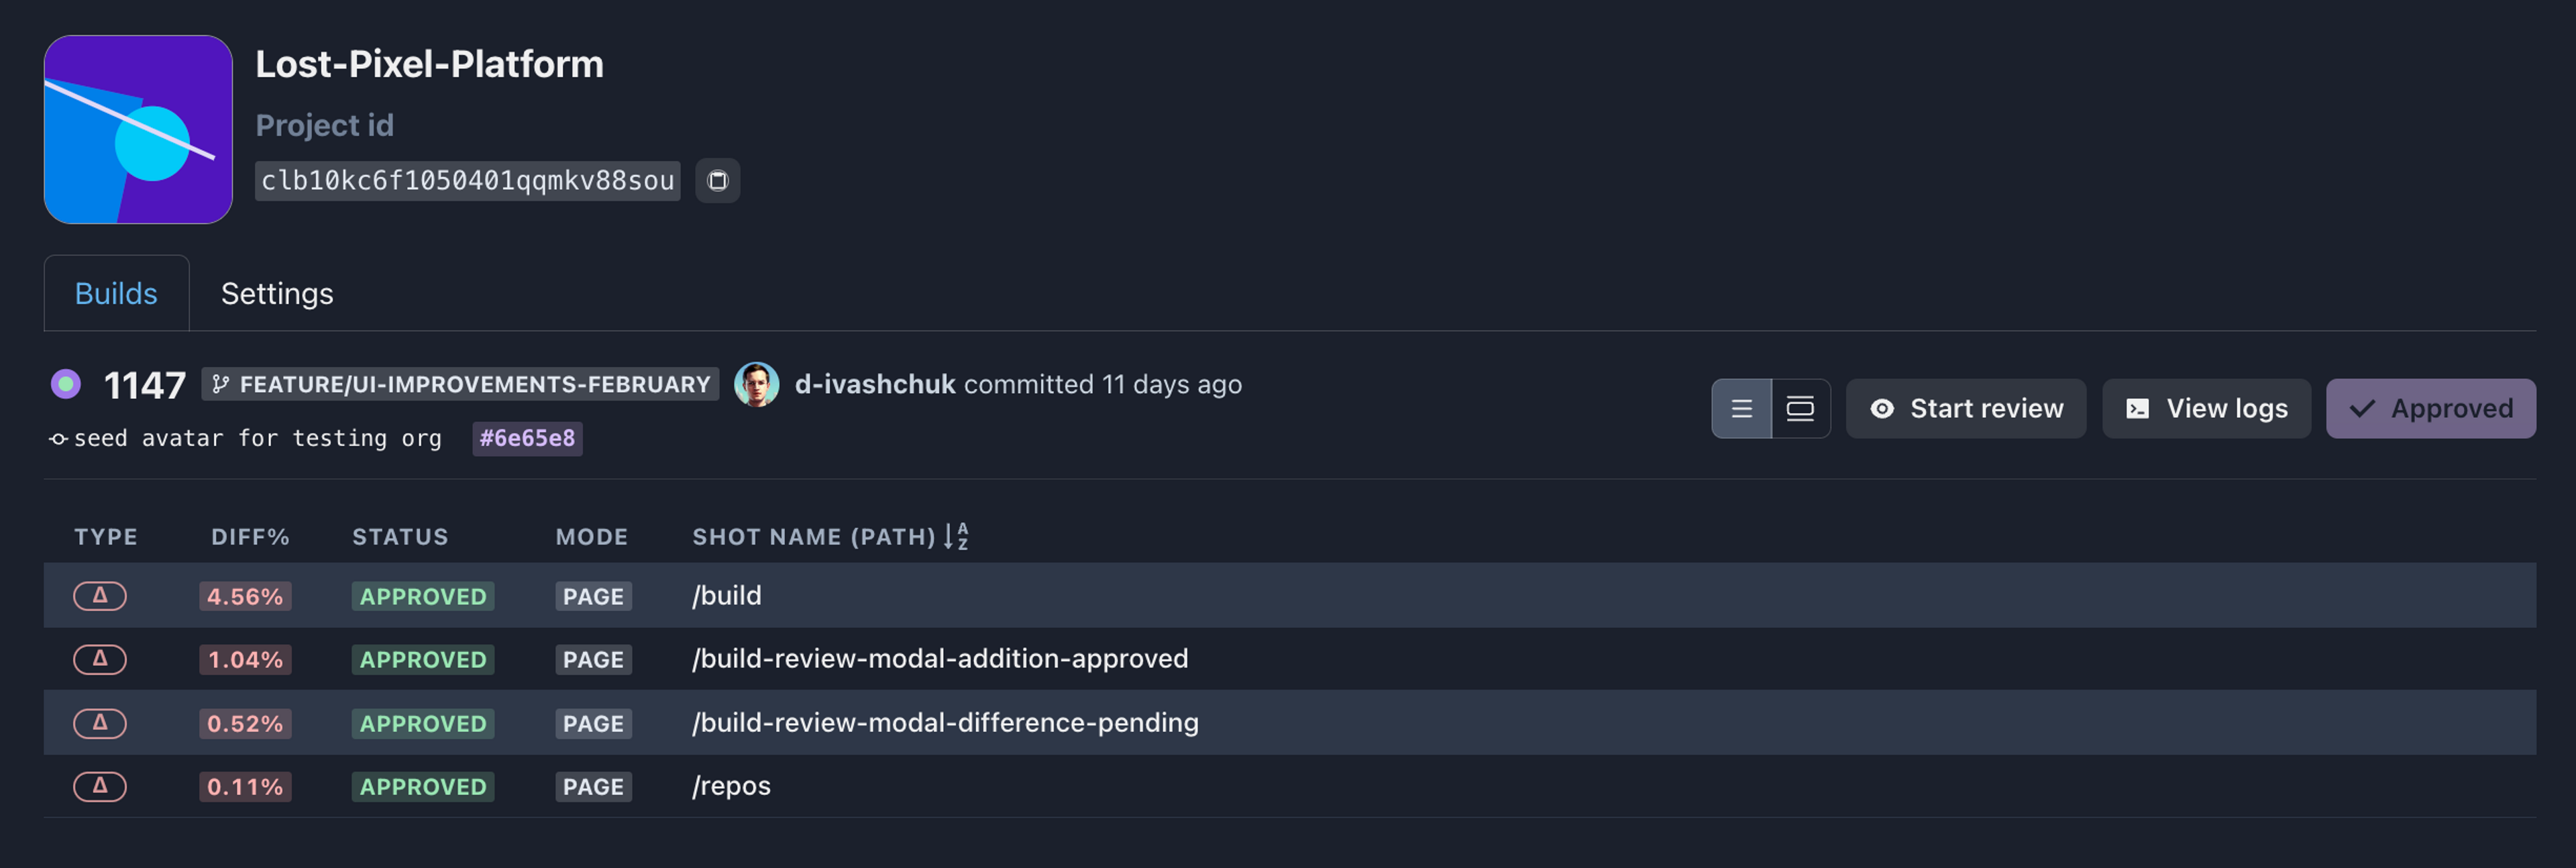Switch to compact list view
This screenshot has height=868, width=2576.
pyautogui.click(x=1741, y=409)
